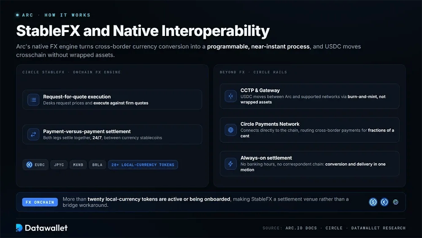
Task: Open the Request-for-quote execution card title
Action: pyautogui.click(x=77, y=96)
